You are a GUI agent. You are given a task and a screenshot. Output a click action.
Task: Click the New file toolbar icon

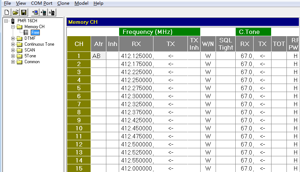tap(7, 12)
